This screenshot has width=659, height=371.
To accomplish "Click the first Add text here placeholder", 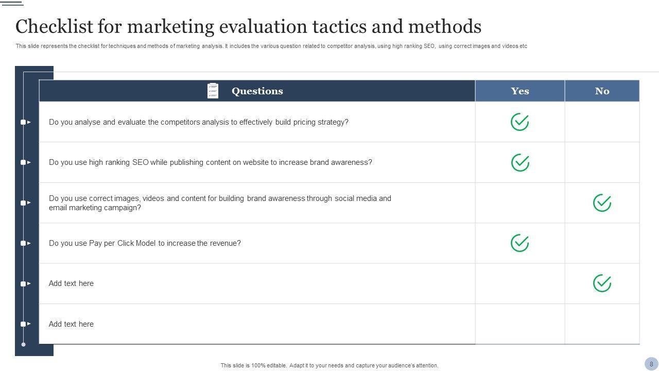I will [x=71, y=283].
